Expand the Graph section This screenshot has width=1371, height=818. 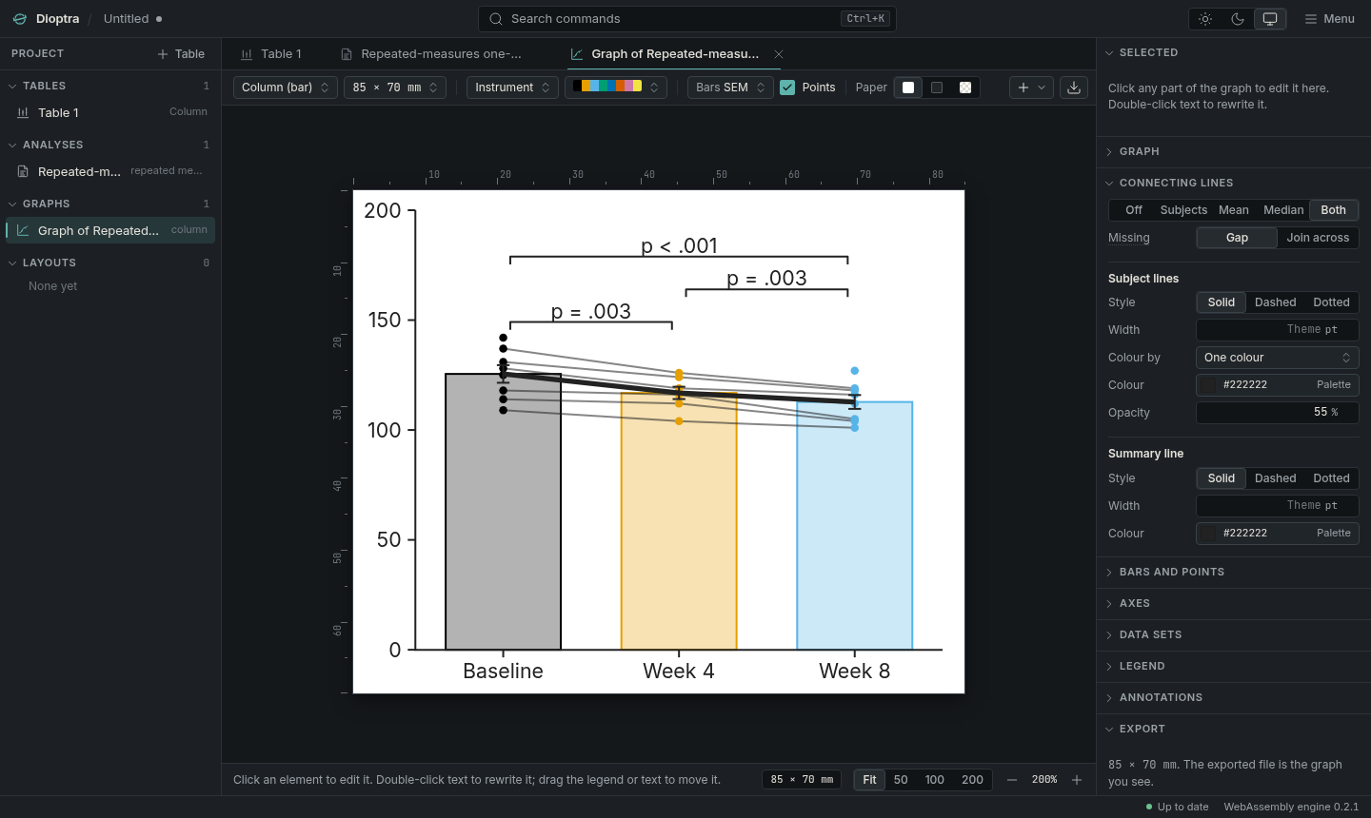click(x=1234, y=151)
